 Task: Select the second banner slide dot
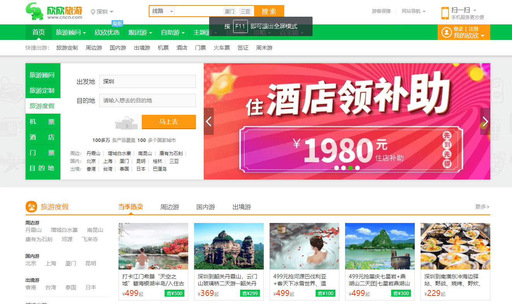click(344, 168)
